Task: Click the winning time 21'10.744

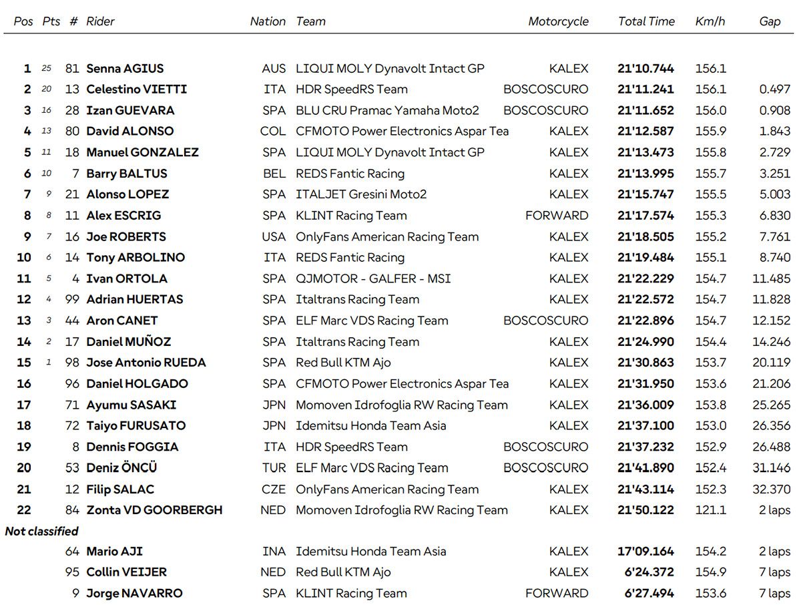Action: click(645, 68)
